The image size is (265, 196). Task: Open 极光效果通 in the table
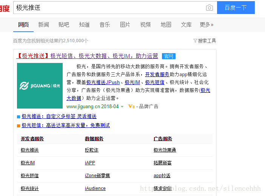[x=165, y=150]
